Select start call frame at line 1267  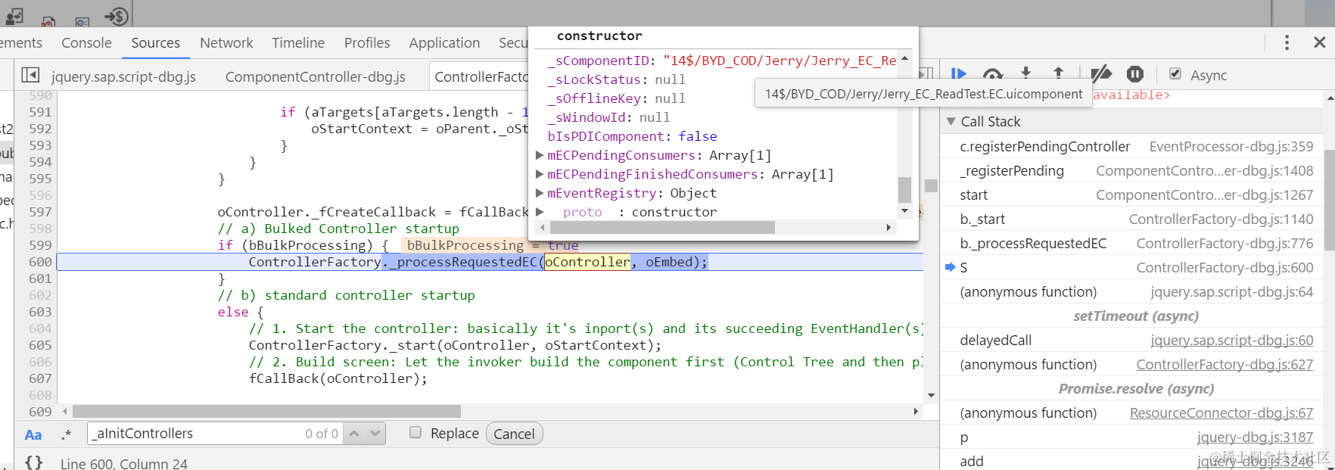[x=1133, y=195]
